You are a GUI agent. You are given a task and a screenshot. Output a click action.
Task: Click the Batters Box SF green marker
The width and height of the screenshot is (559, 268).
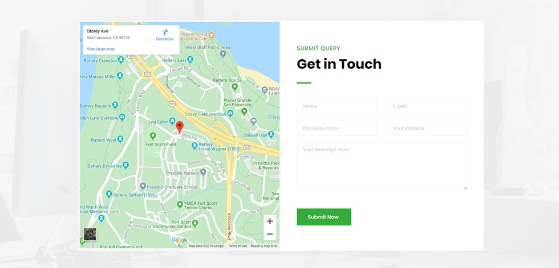pos(234,86)
